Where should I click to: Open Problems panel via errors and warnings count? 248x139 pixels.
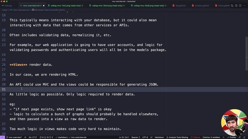[46, 137]
